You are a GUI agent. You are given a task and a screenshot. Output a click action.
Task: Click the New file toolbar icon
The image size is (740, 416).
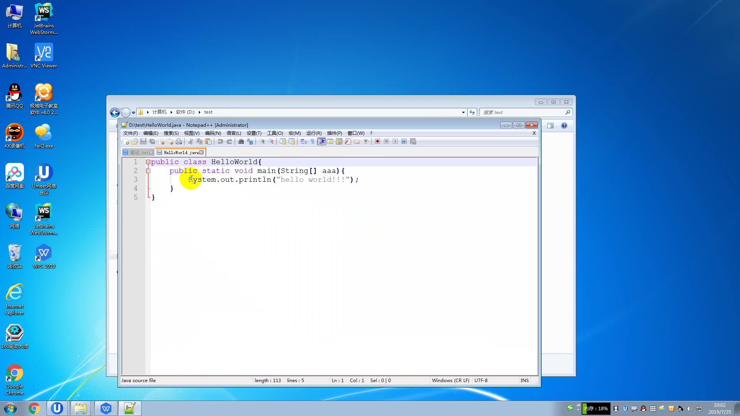(126, 142)
